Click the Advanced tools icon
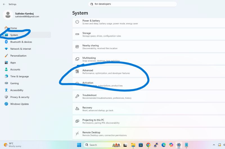Screen dimensions: 225x149 pyautogui.click(x=77, y=71)
